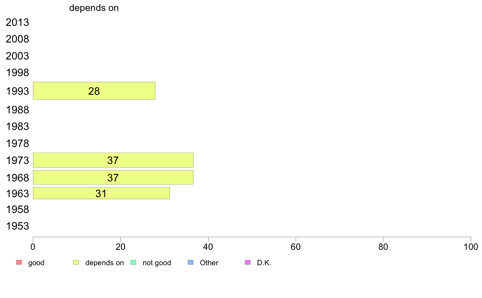Screen dimensions: 482x298
Task: Click the axis tick labeled 40
Action: (208, 247)
